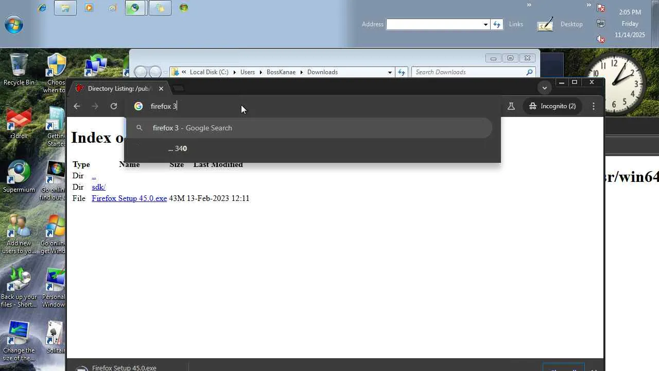Image resolution: width=659 pixels, height=371 pixels.
Task: Click the Incognito (2) indicator
Action: [552, 106]
